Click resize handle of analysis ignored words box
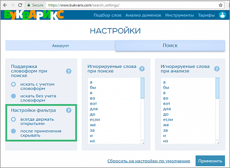 (x=218, y=142)
